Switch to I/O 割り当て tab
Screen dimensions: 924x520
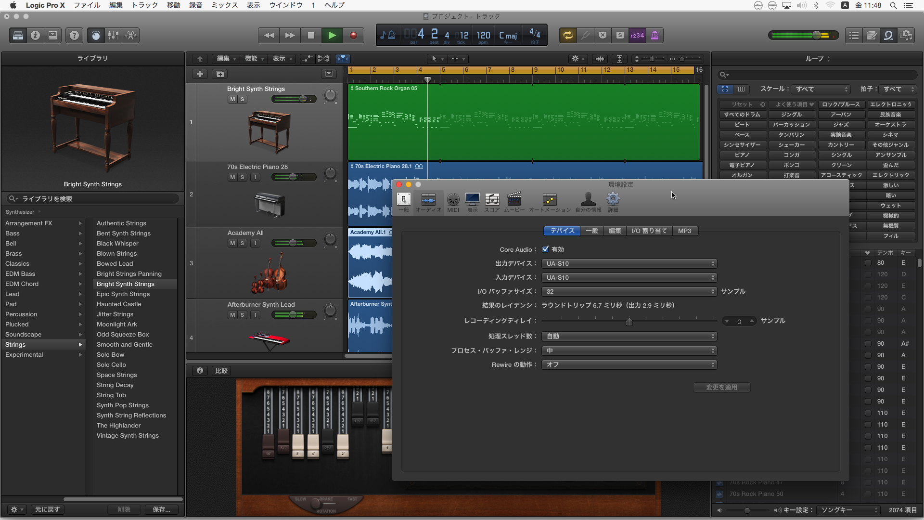click(x=649, y=231)
